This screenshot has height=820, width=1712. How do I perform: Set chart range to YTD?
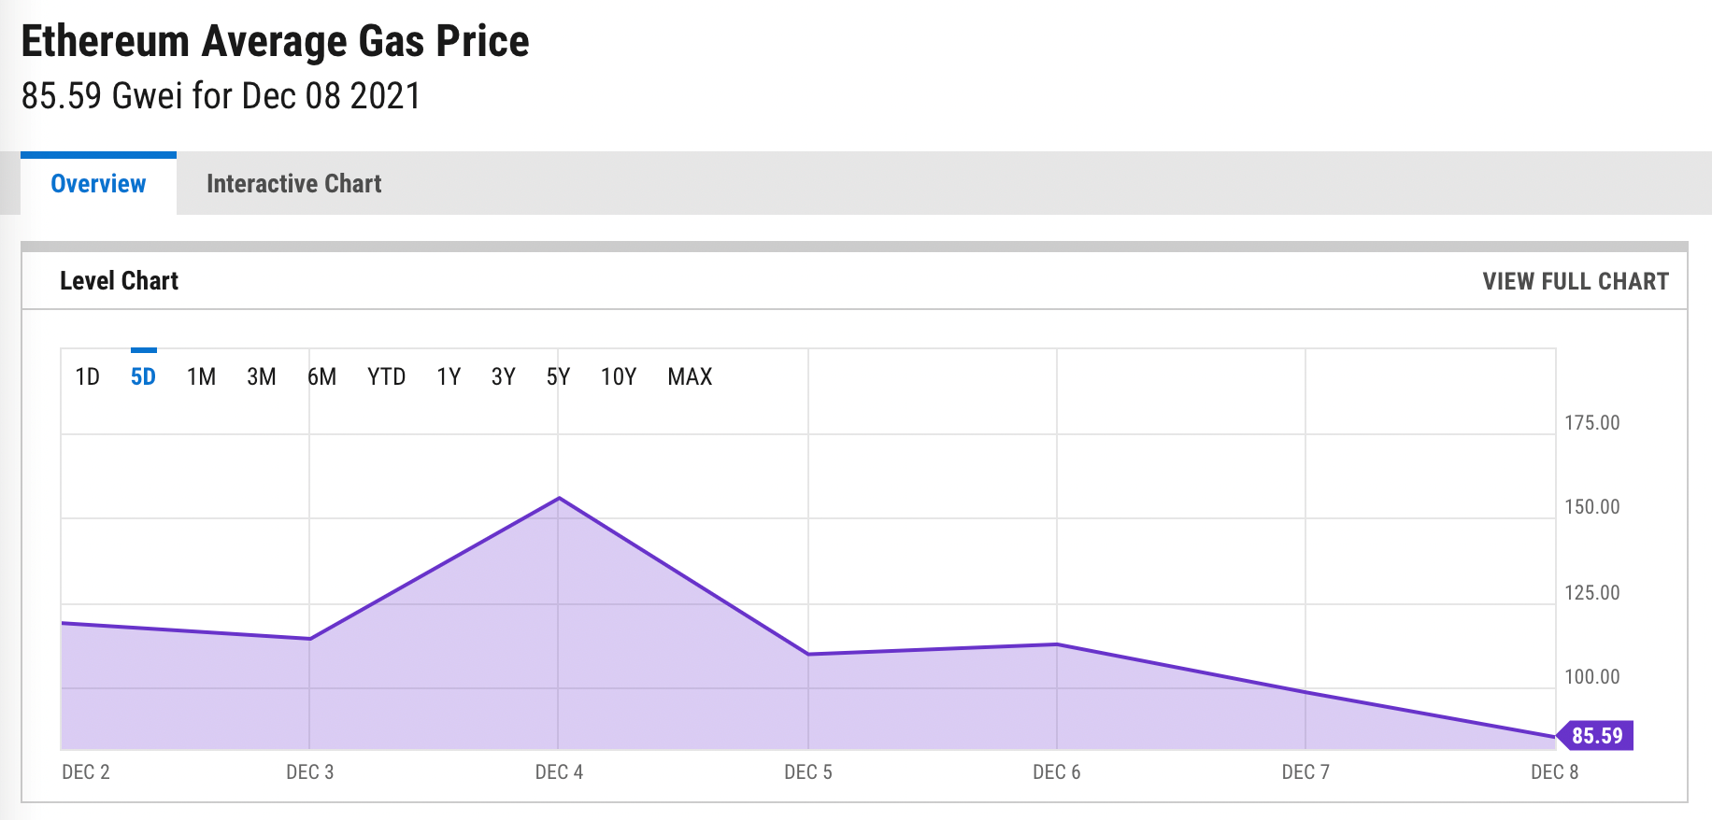click(387, 376)
